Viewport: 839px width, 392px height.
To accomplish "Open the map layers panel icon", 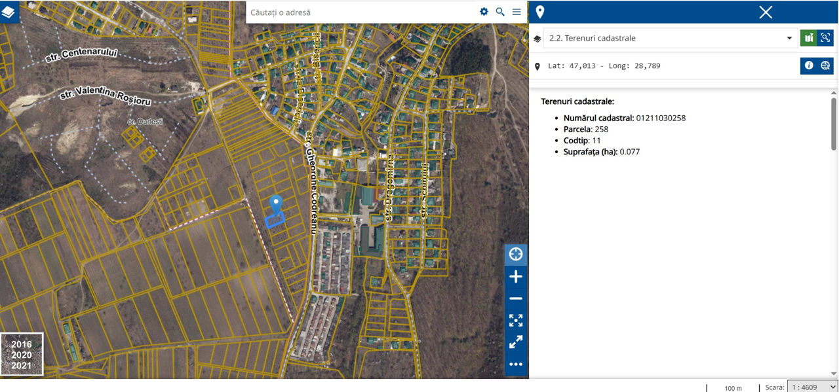I will 9,12.
